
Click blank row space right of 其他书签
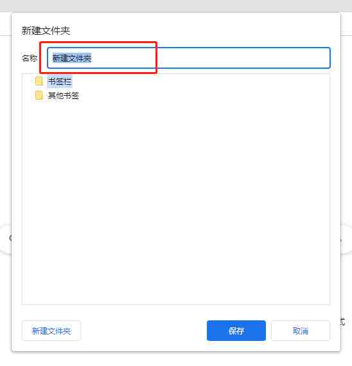pyautogui.click(x=204, y=95)
